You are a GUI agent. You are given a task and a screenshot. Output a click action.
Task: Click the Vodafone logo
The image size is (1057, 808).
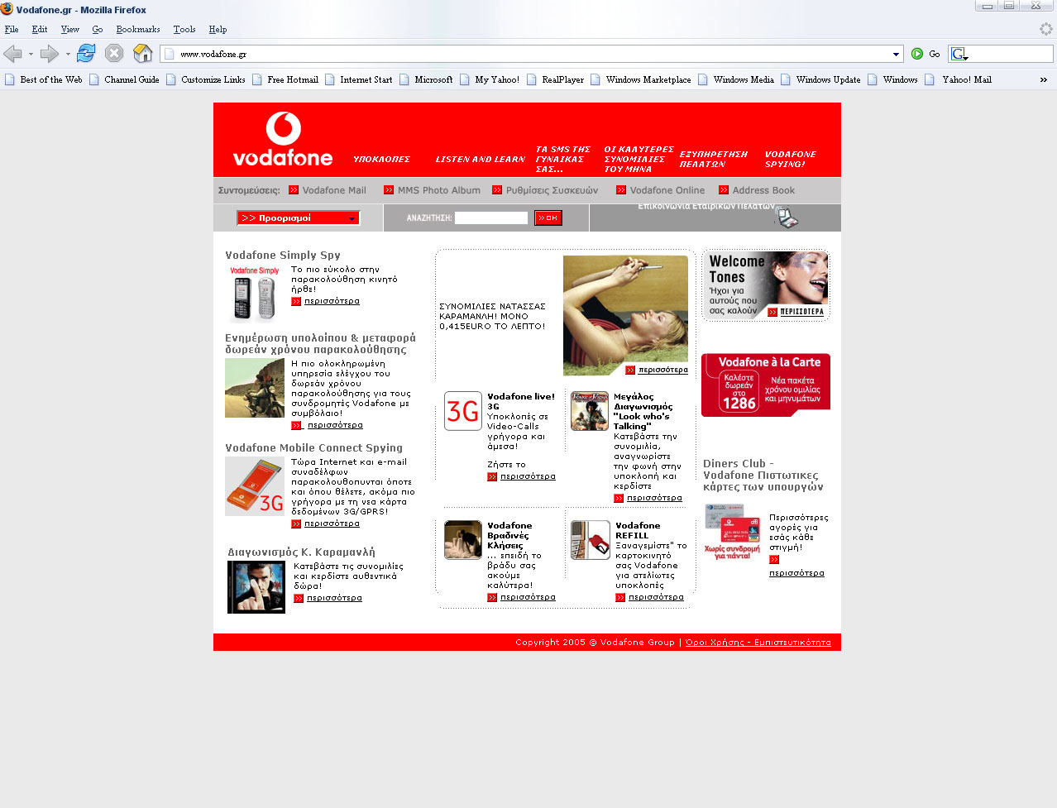[283, 139]
